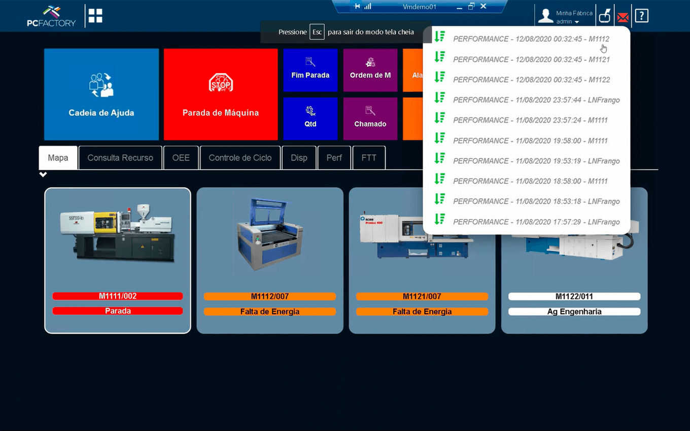Switch to the OEE tab
Image resolution: width=690 pixels, height=431 pixels.
coord(181,158)
